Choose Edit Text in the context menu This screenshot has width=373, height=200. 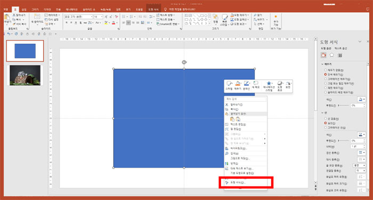(x=245, y=124)
